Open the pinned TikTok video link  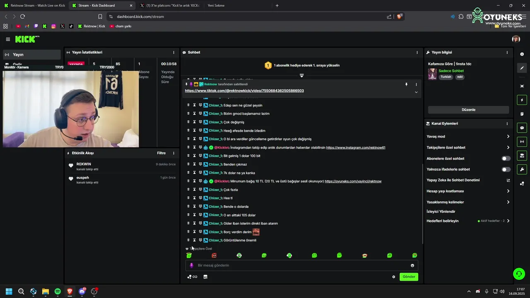[x=244, y=91]
